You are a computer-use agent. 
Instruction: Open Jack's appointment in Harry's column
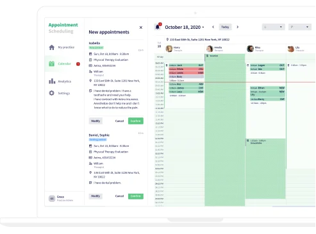(186, 65)
